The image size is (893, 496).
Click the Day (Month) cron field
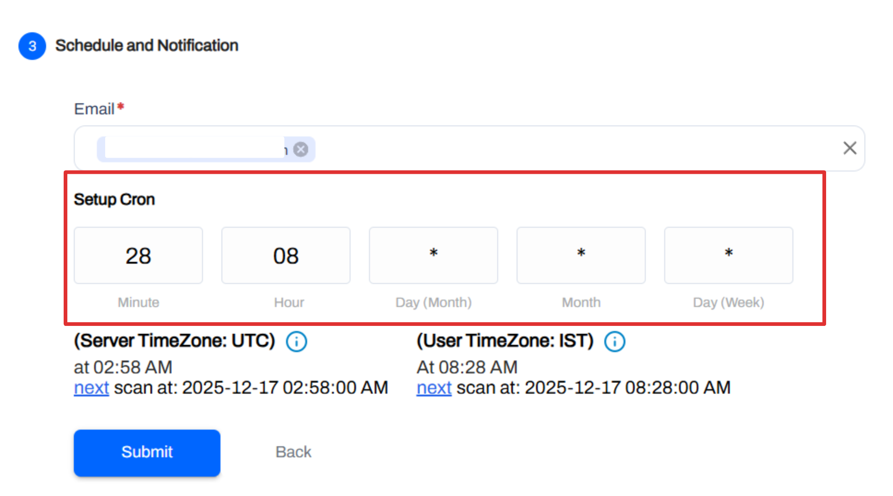coord(434,255)
